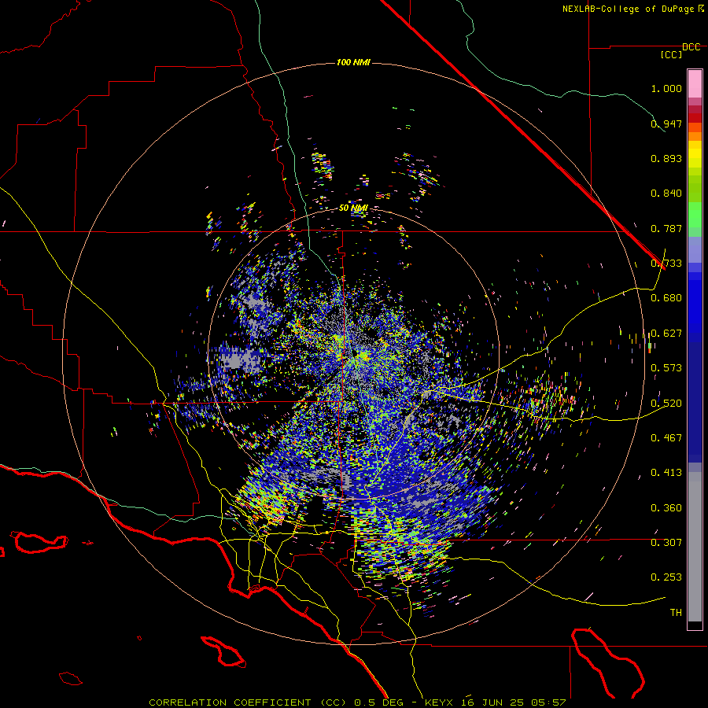Select the 0.680 scale label
The image size is (708, 708).
666,298
